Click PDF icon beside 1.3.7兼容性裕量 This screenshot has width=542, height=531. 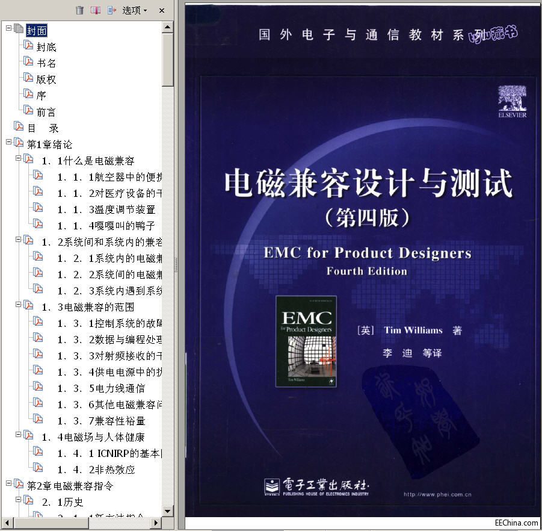pos(38,418)
